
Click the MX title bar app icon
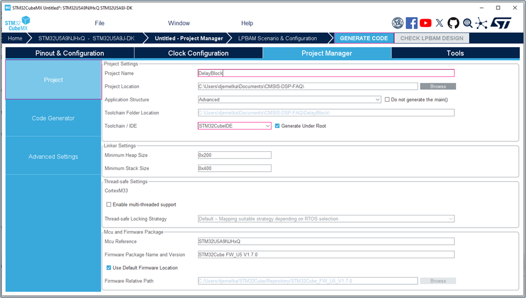pos(7,7)
